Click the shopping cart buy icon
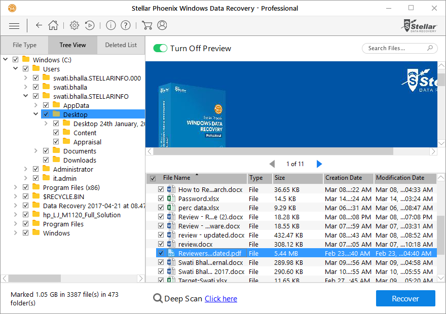The width and height of the screenshot is (446, 314). coord(147,25)
